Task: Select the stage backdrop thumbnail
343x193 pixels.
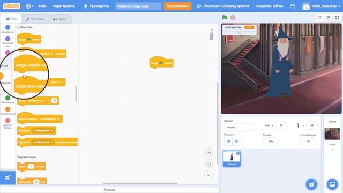Action: click(x=332, y=133)
